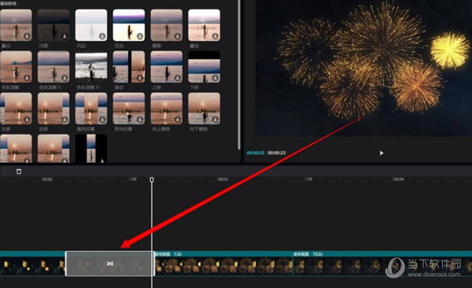Download the 模糊 transition

[x=178, y=36]
